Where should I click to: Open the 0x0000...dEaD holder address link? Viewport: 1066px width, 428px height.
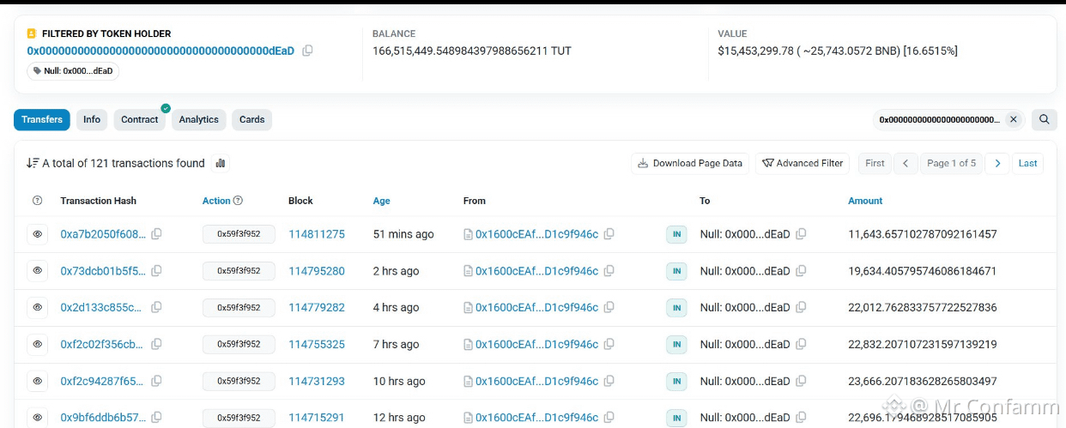tap(161, 51)
